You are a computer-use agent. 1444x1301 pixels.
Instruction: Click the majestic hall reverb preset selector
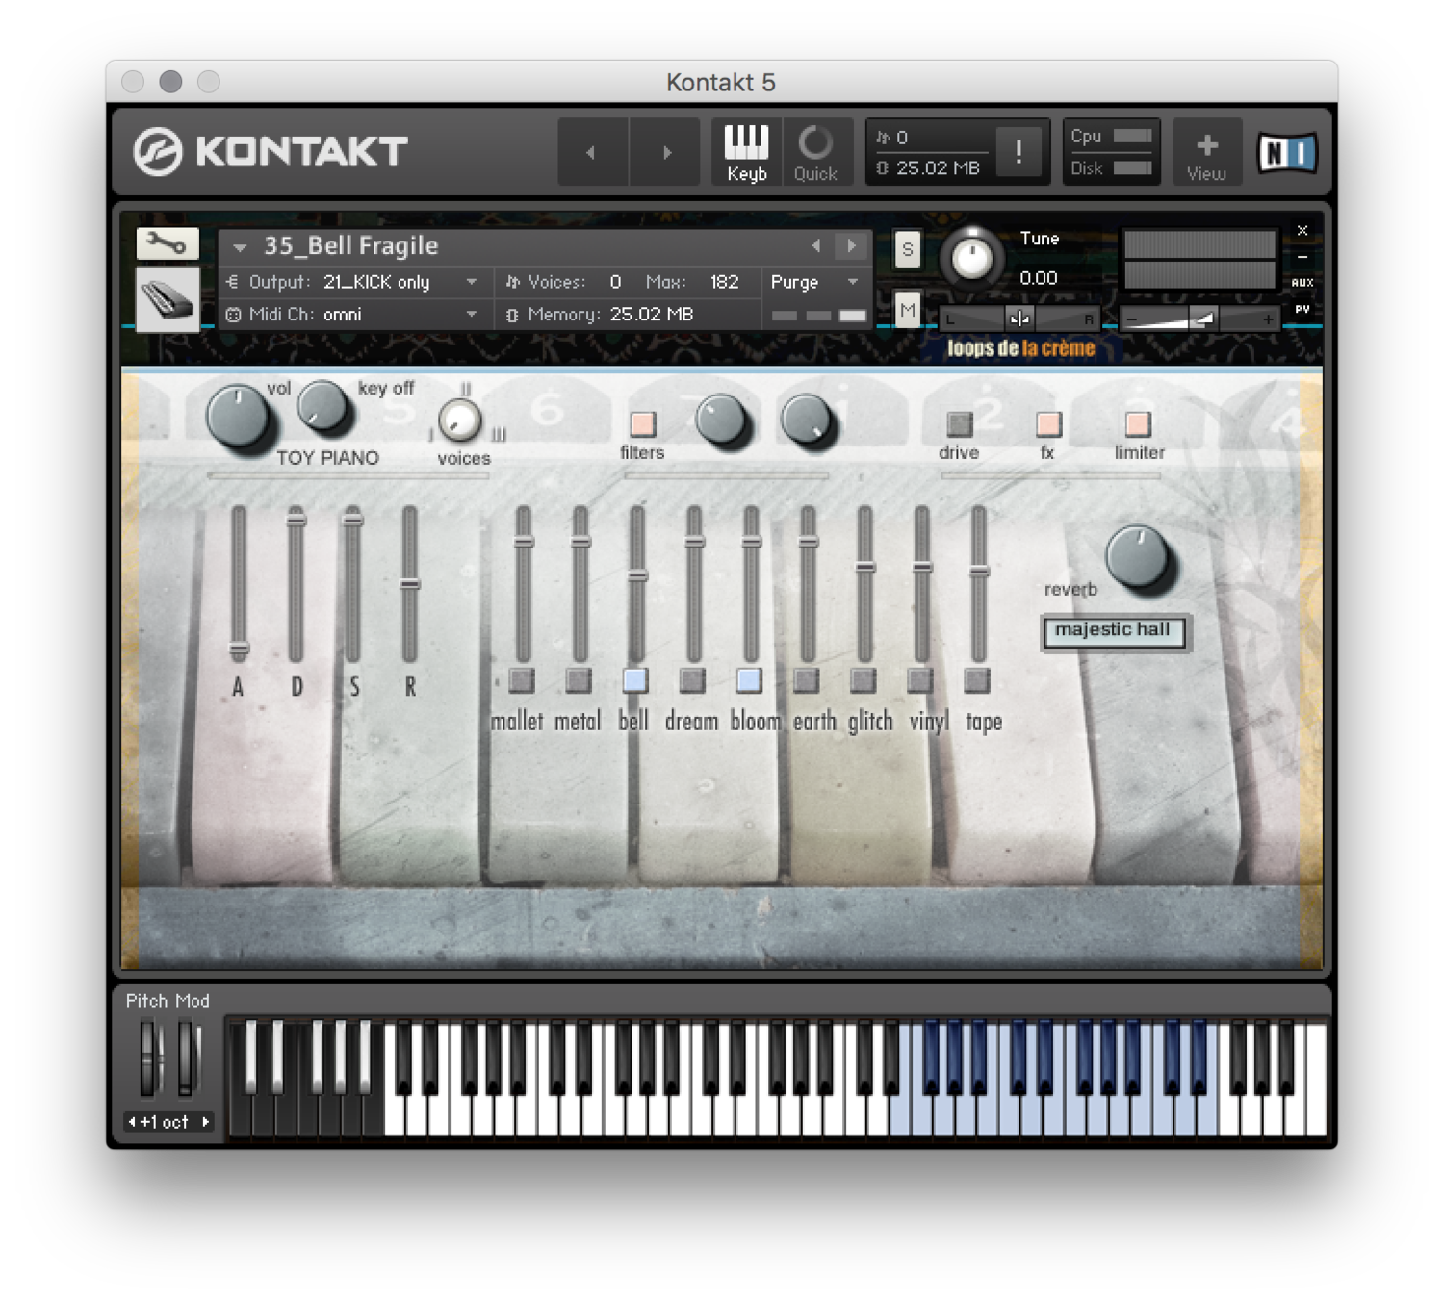1114,630
